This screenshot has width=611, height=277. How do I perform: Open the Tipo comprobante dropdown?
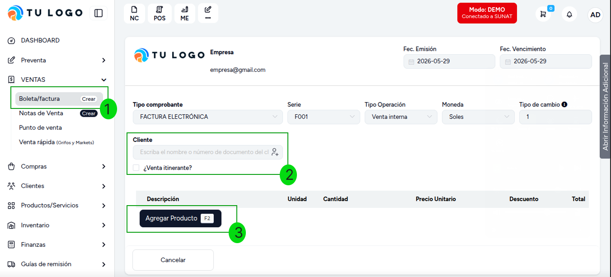208,117
